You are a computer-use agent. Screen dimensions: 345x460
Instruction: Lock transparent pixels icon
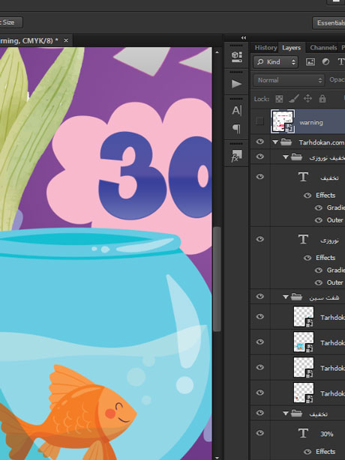tap(279, 99)
